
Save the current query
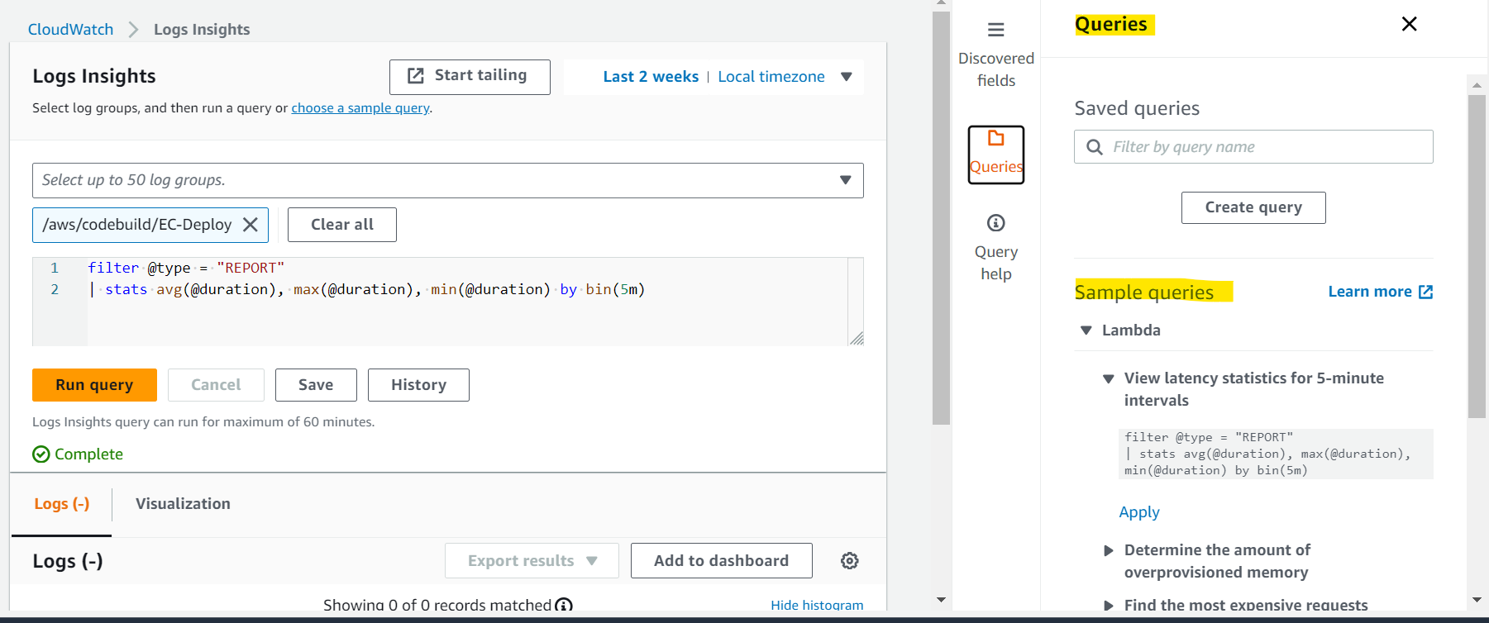[316, 385]
